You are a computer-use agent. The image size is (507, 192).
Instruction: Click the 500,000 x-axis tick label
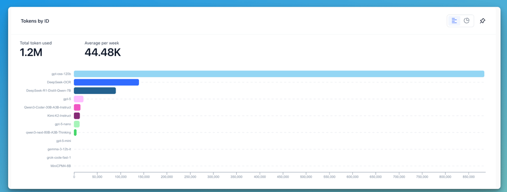click(306, 177)
